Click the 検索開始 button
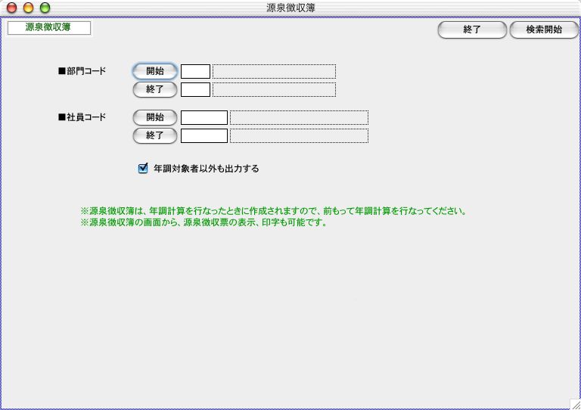This screenshot has height=410, width=581. pyautogui.click(x=543, y=30)
